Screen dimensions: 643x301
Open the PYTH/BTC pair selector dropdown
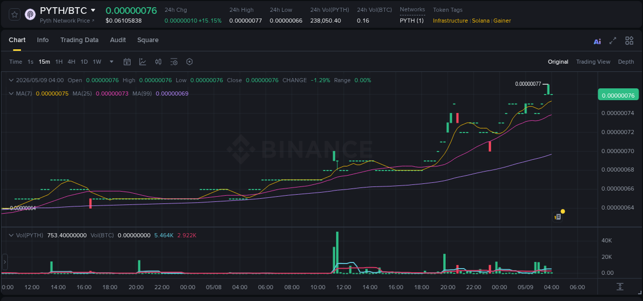coord(93,10)
